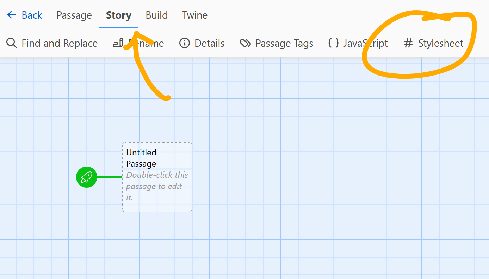This screenshot has width=489, height=279.
Task: Click the hash Stylesheet icon
Action: click(409, 43)
